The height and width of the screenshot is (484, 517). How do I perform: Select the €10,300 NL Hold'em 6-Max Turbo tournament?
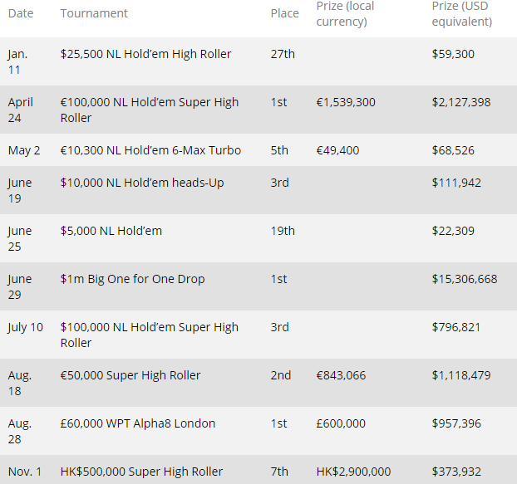click(150, 150)
